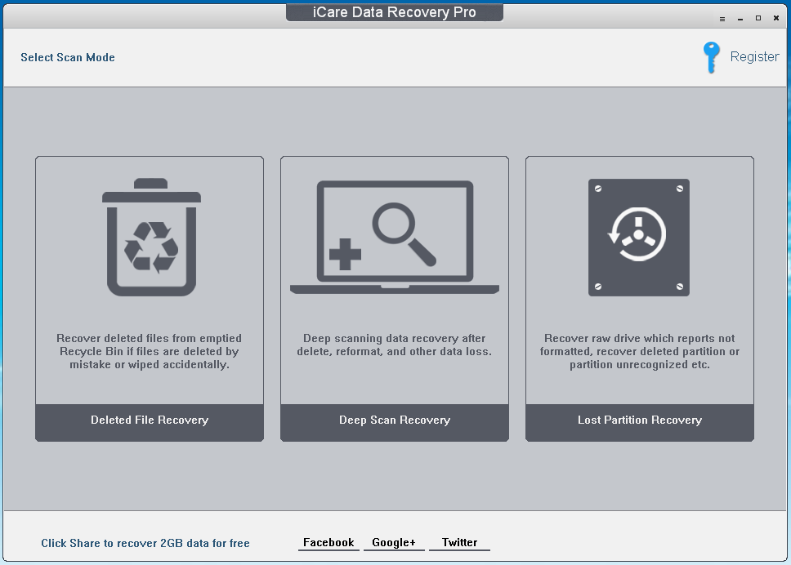The width and height of the screenshot is (791, 565).
Task: Click the blue key icon beside Register
Action: tap(710, 57)
